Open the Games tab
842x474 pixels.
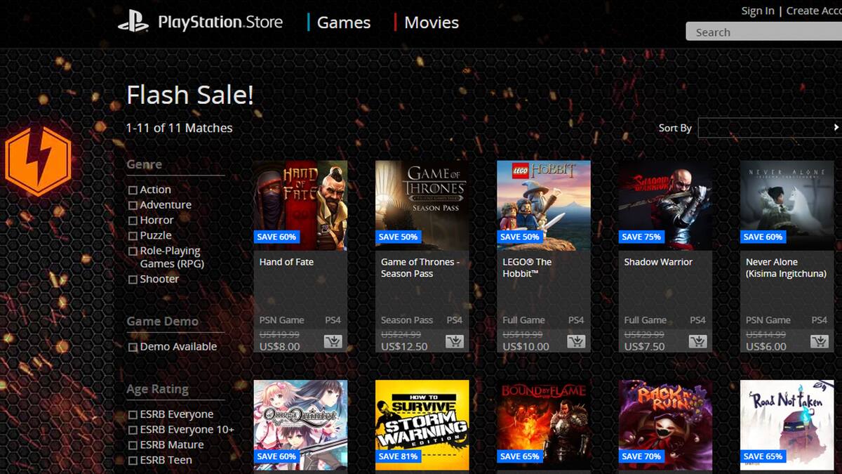(x=344, y=22)
